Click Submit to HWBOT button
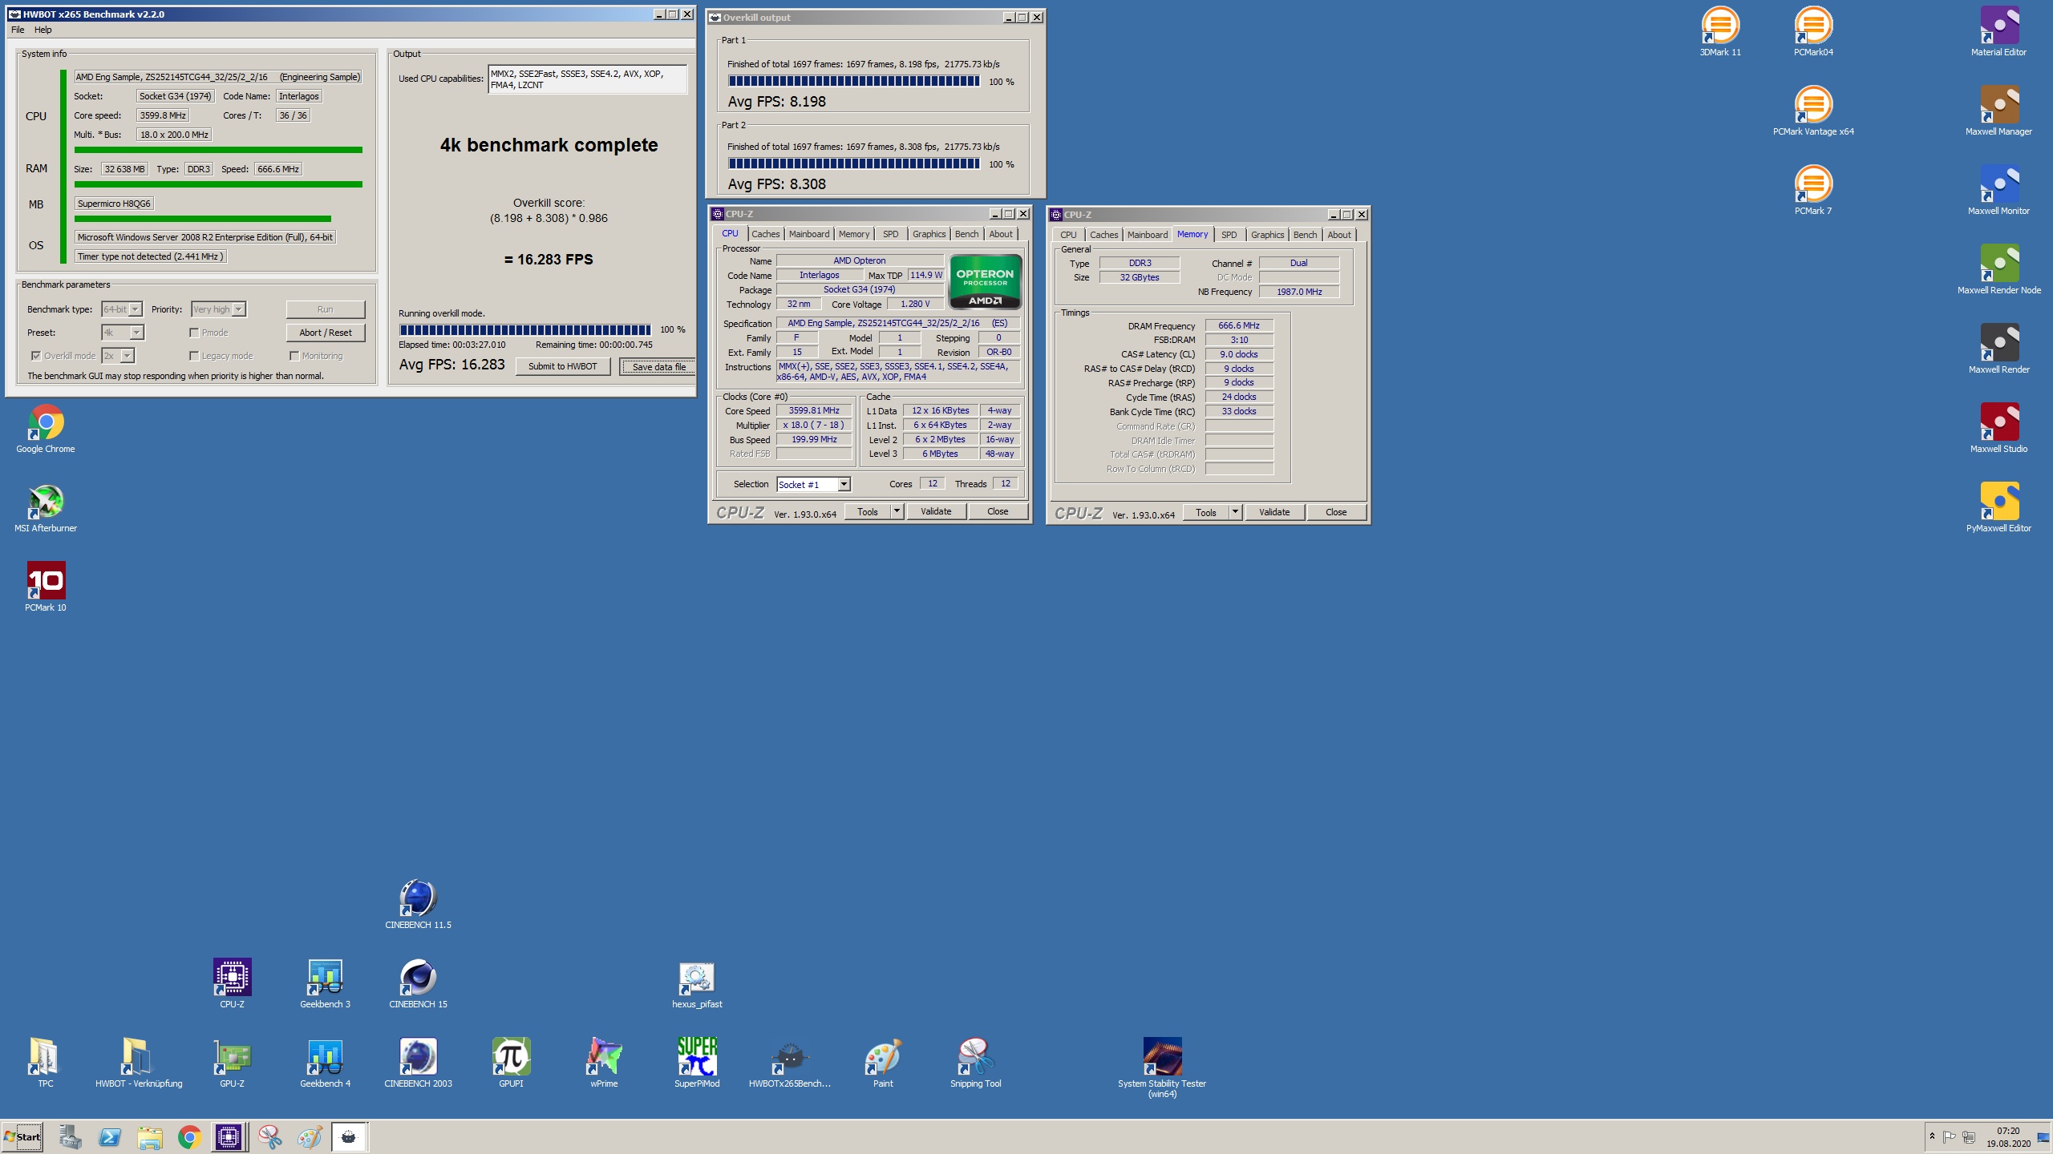The height and width of the screenshot is (1154, 2053). click(x=562, y=366)
